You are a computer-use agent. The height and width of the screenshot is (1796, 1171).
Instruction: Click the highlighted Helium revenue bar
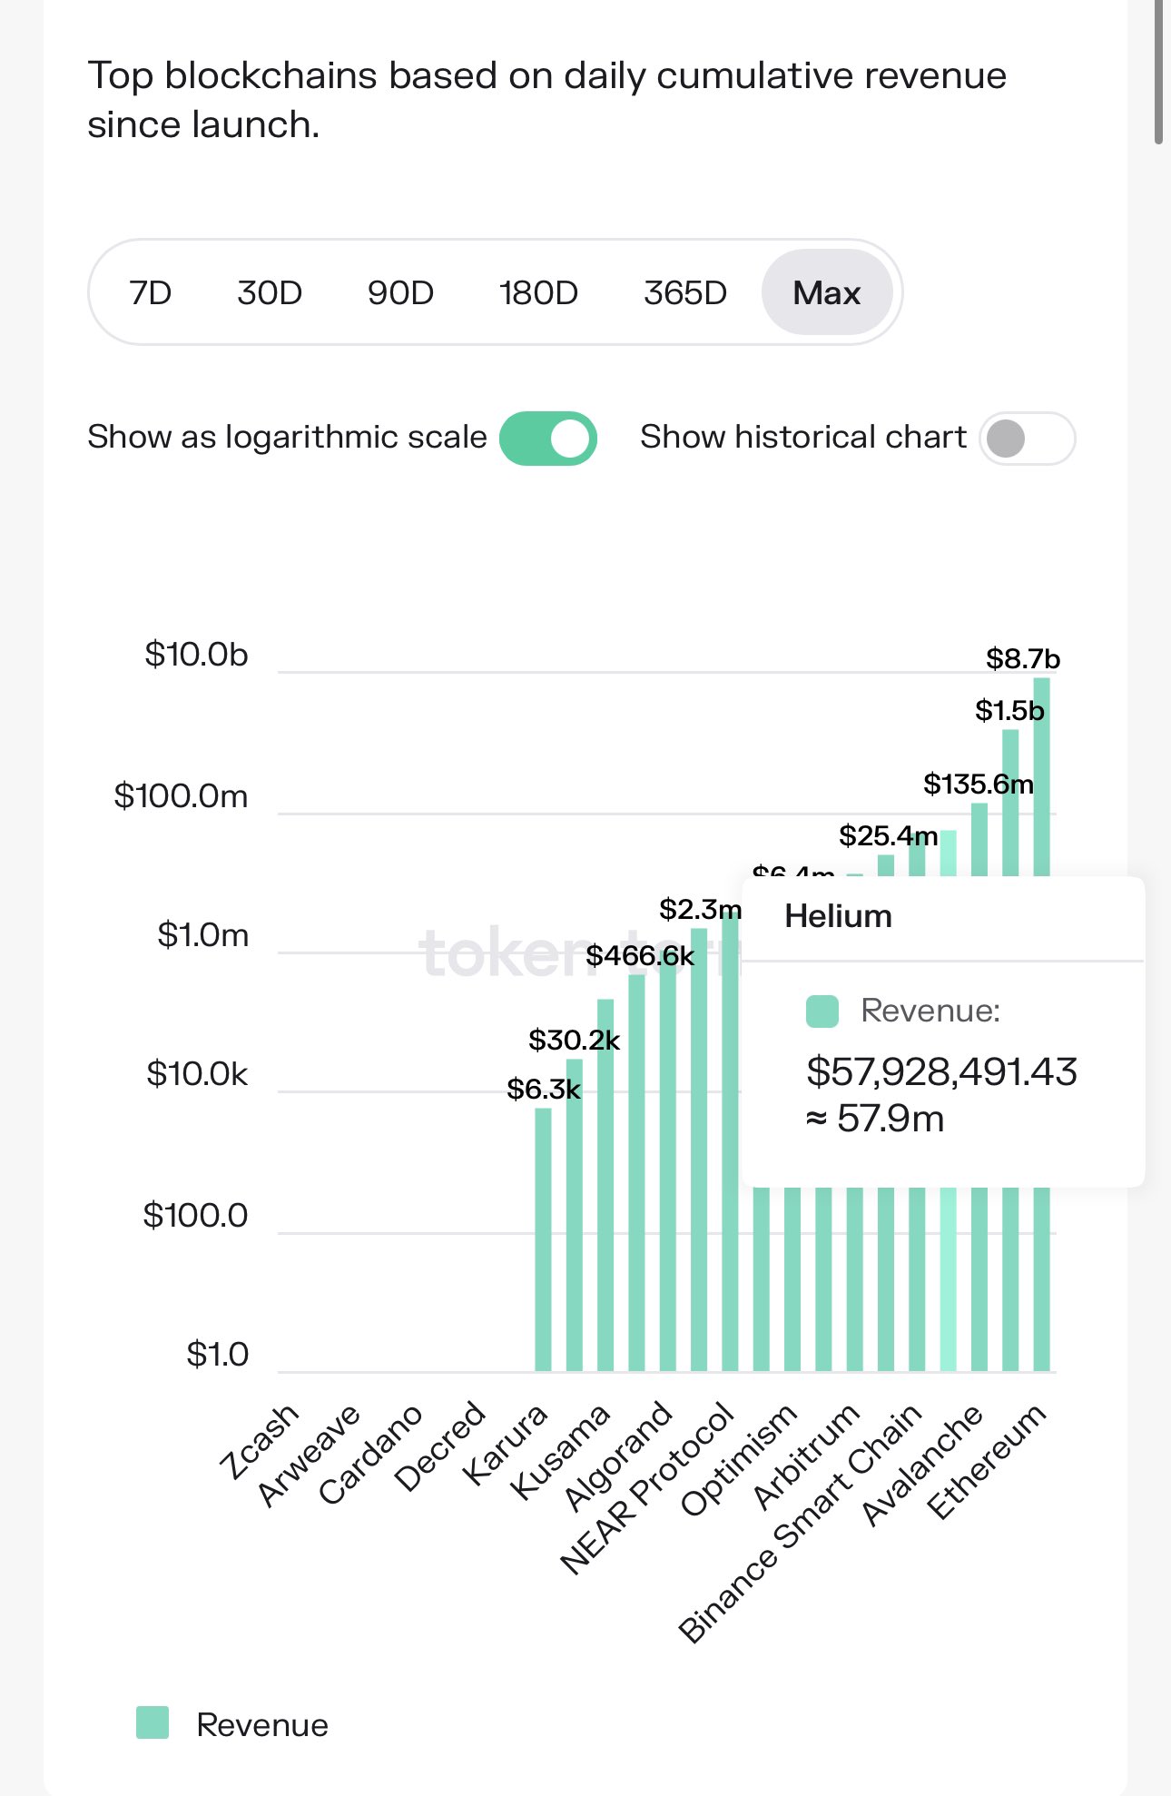coord(949,1271)
